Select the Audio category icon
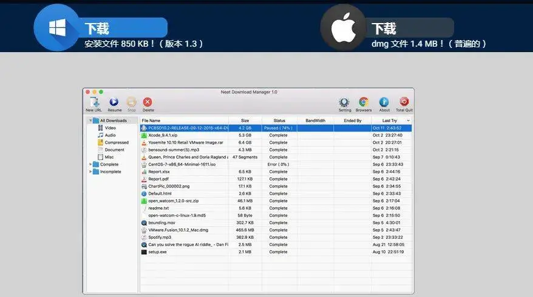This screenshot has width=533, height=297. 101,135
